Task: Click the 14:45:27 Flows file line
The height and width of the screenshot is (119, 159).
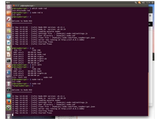Action: pyautogui.click(x=54, y=107)
